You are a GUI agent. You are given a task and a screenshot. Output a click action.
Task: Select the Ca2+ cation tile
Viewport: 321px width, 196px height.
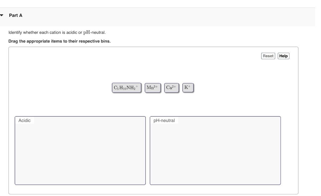171,88
